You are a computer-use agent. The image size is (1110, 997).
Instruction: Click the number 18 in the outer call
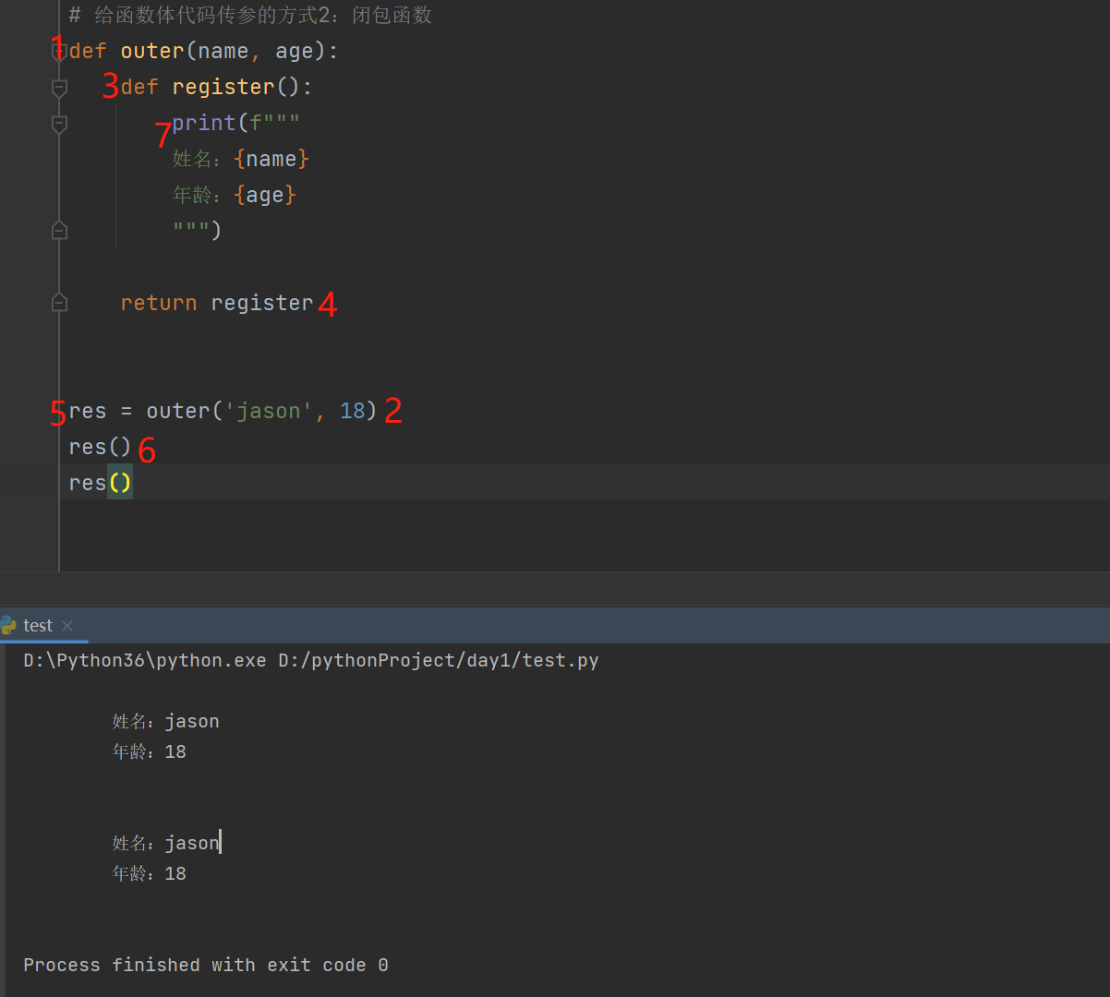pos(353,411)
